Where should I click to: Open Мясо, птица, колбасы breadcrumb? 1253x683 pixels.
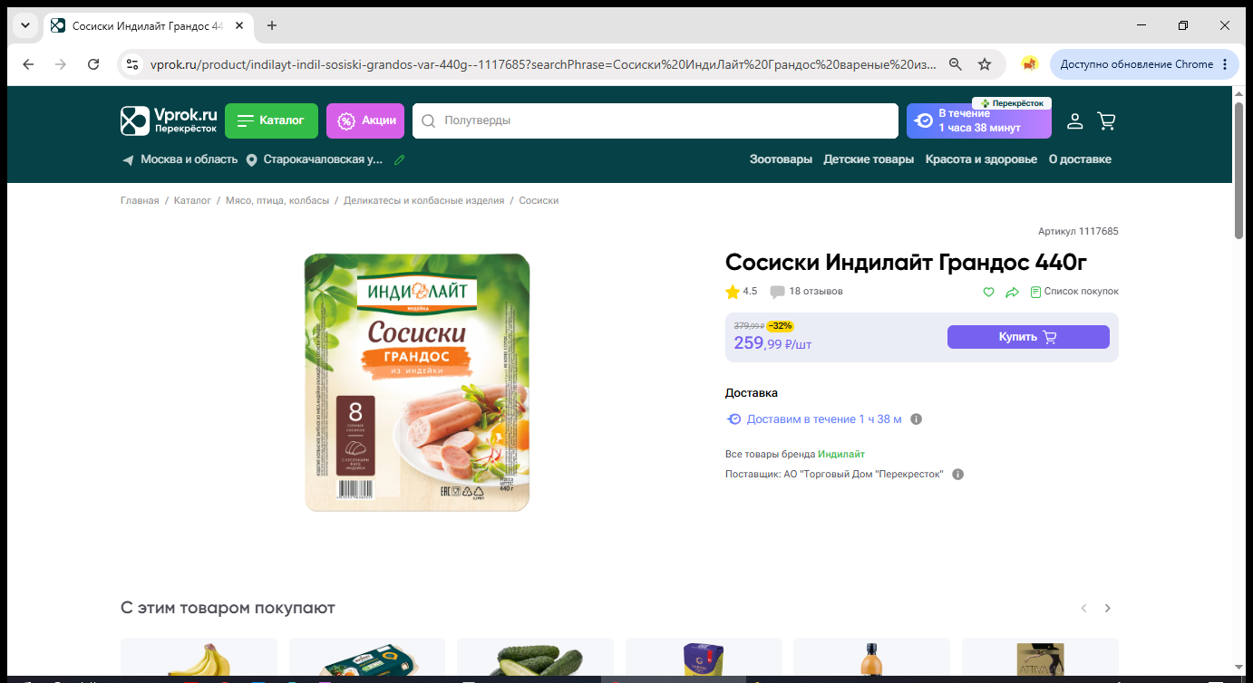[277, 200]
